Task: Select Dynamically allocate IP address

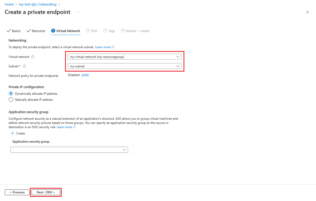Action: (x=11, y=93)
